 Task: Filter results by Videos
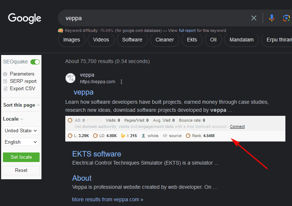[101, 40]
